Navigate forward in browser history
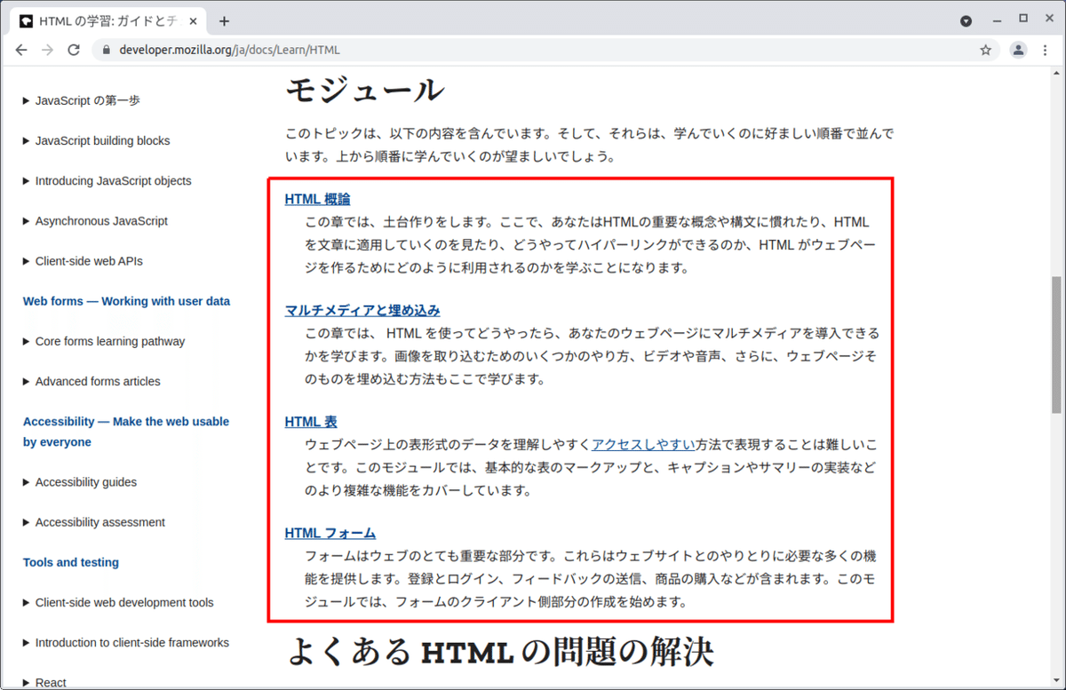 [x=47, y=51]
